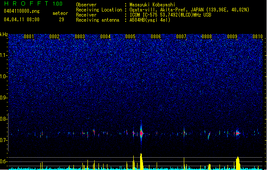Click the 0.6 kHz axis tick label
Screen dimensions: 267x170
(4, 161)
